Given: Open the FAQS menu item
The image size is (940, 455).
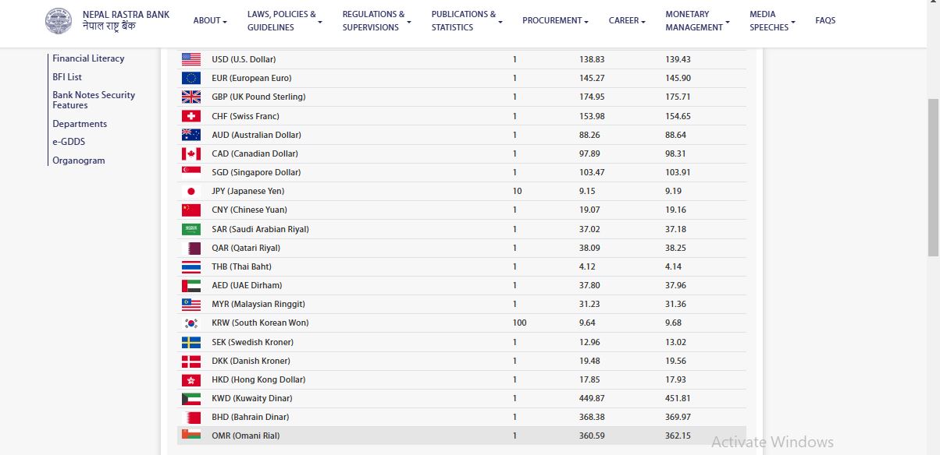Looking at the screenshot, I should (825, 21).
